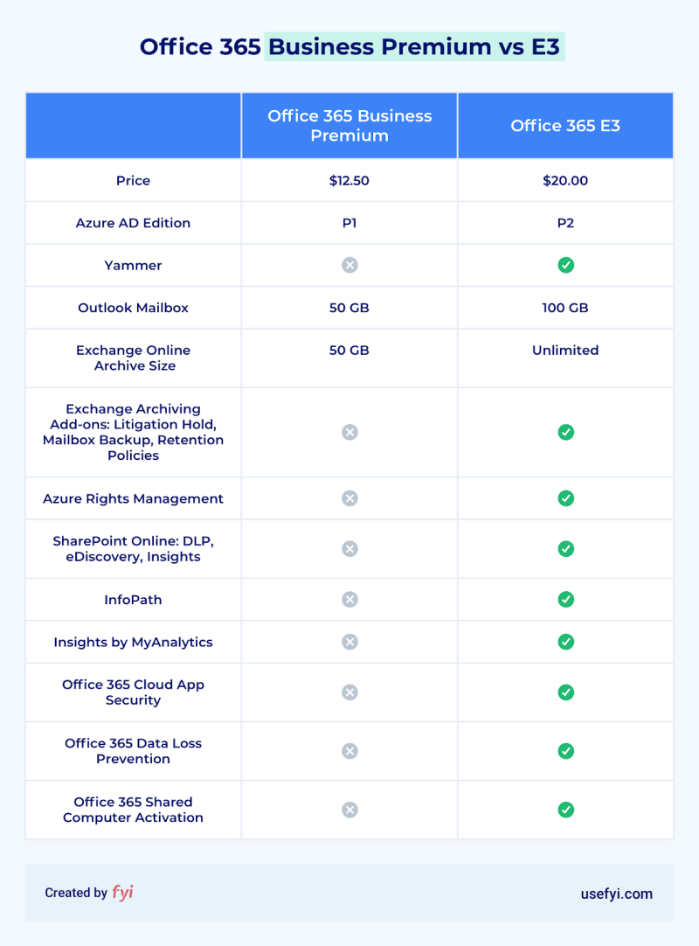Click the Azure AD Edition row label
699x946 pixels.
coord(133,223)
